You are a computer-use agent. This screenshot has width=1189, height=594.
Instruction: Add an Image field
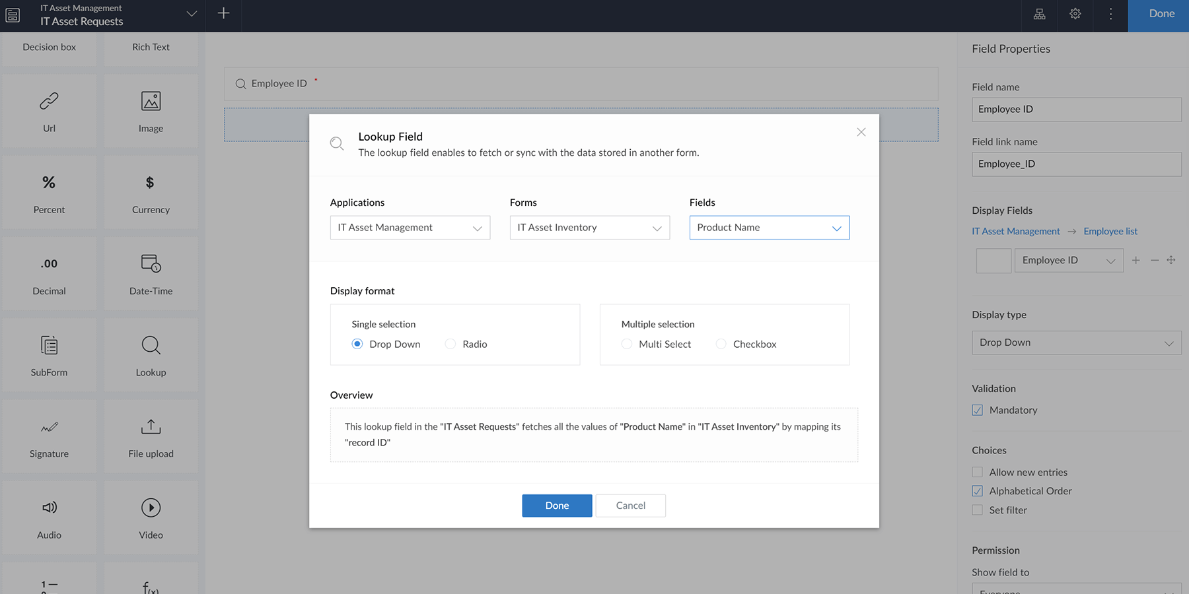tap(151, 110)
